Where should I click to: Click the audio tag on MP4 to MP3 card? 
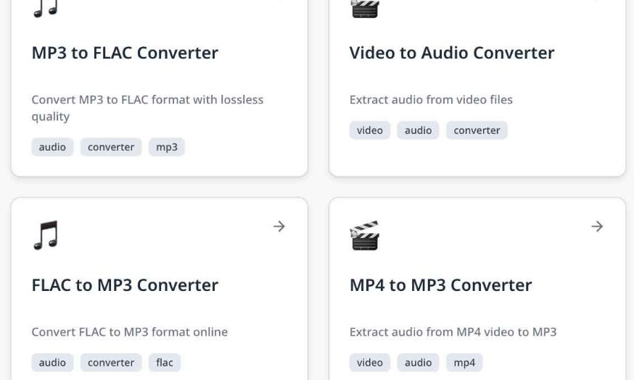418,363
